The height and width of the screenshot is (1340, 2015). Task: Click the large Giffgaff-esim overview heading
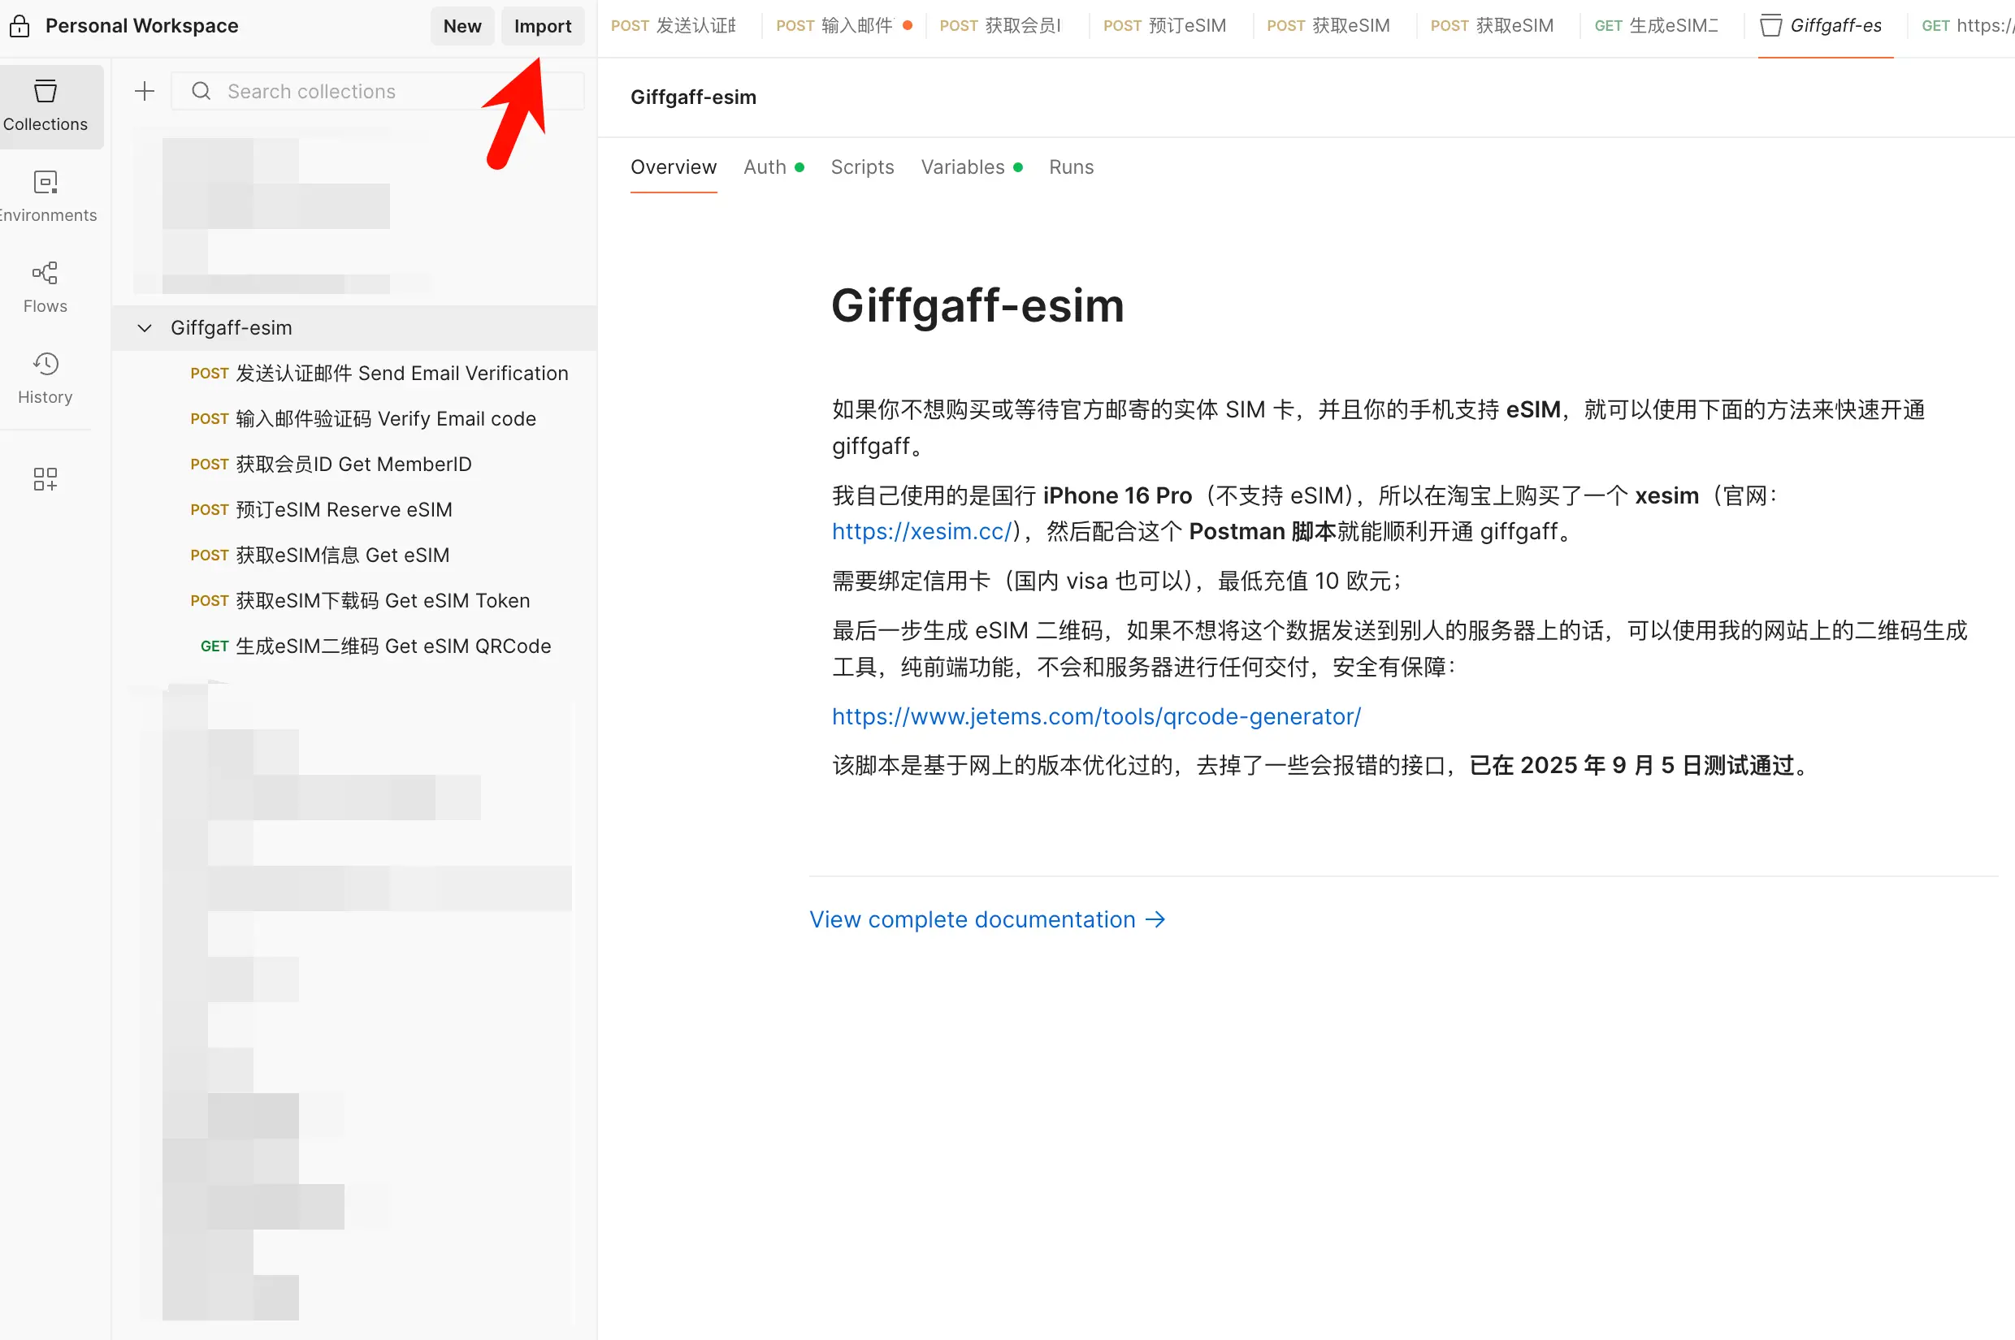pos(978,305)
